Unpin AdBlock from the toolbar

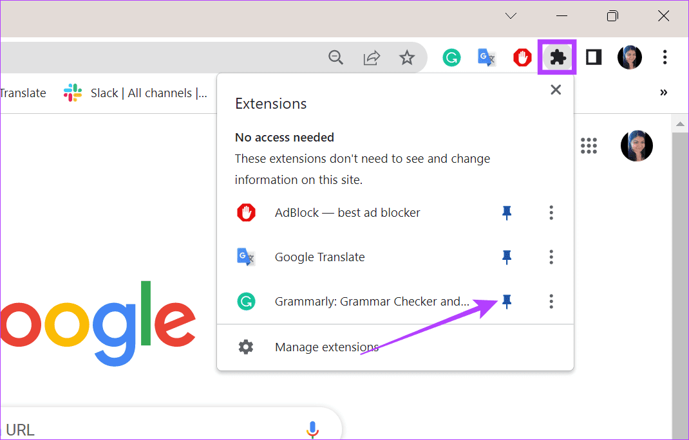coord(507,212)
